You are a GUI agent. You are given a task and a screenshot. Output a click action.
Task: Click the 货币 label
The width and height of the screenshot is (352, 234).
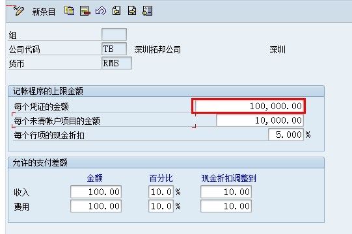17,64
